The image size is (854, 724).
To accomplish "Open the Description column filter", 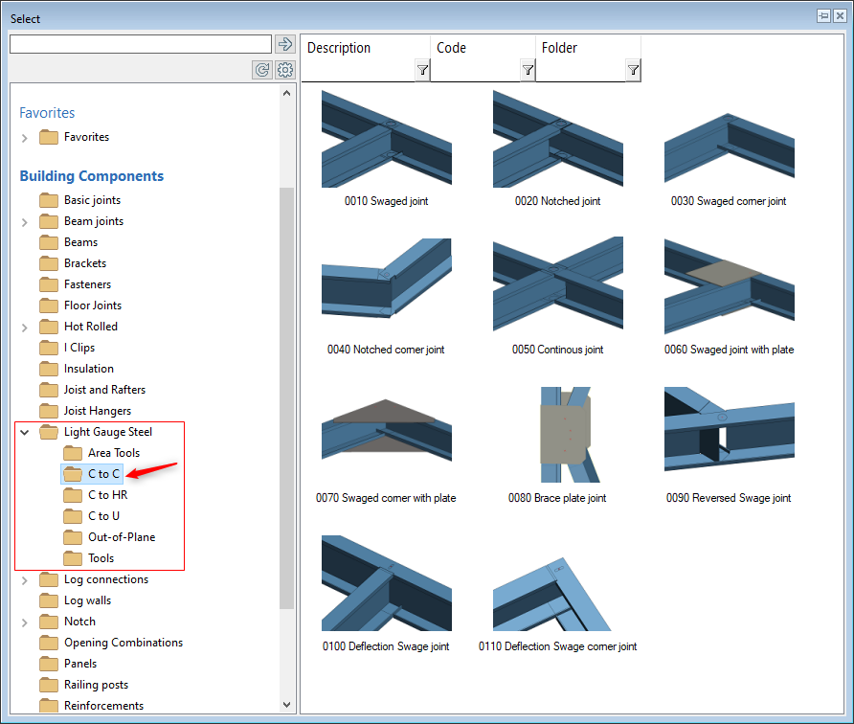I will pyautogui.click(x=421, y=70).
